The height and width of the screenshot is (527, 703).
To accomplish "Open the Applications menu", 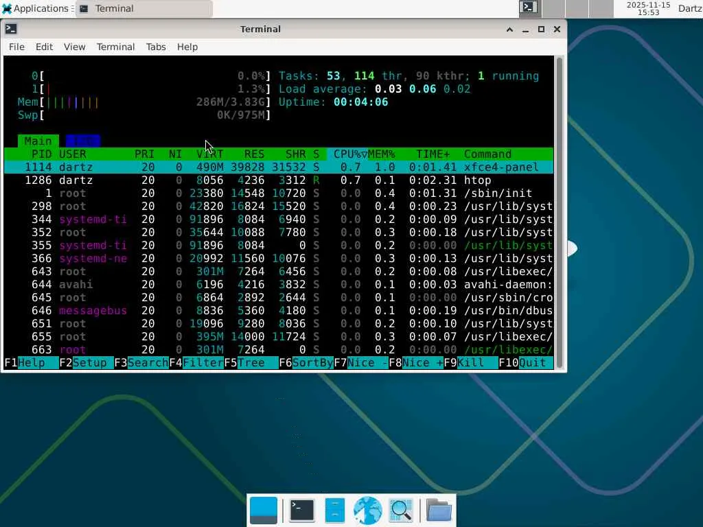I will pyautogui.click(x=37, y=8).
